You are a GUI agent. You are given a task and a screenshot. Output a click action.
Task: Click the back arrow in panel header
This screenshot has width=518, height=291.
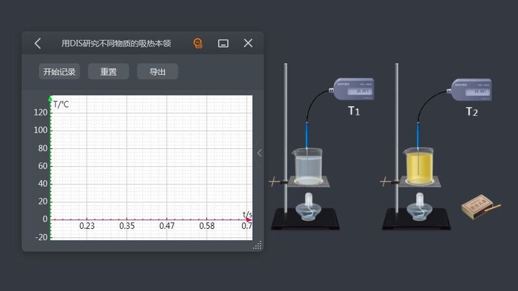(38, 43)
